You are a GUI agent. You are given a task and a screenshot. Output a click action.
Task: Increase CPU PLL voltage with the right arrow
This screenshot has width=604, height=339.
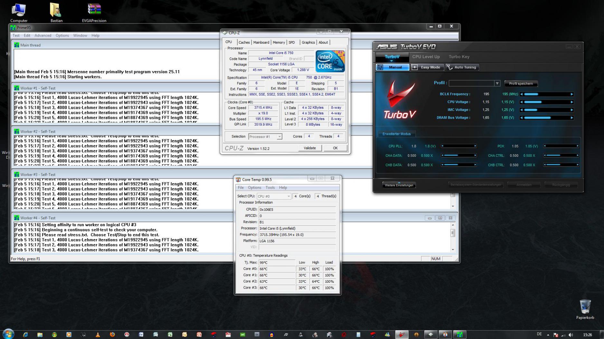475,146
